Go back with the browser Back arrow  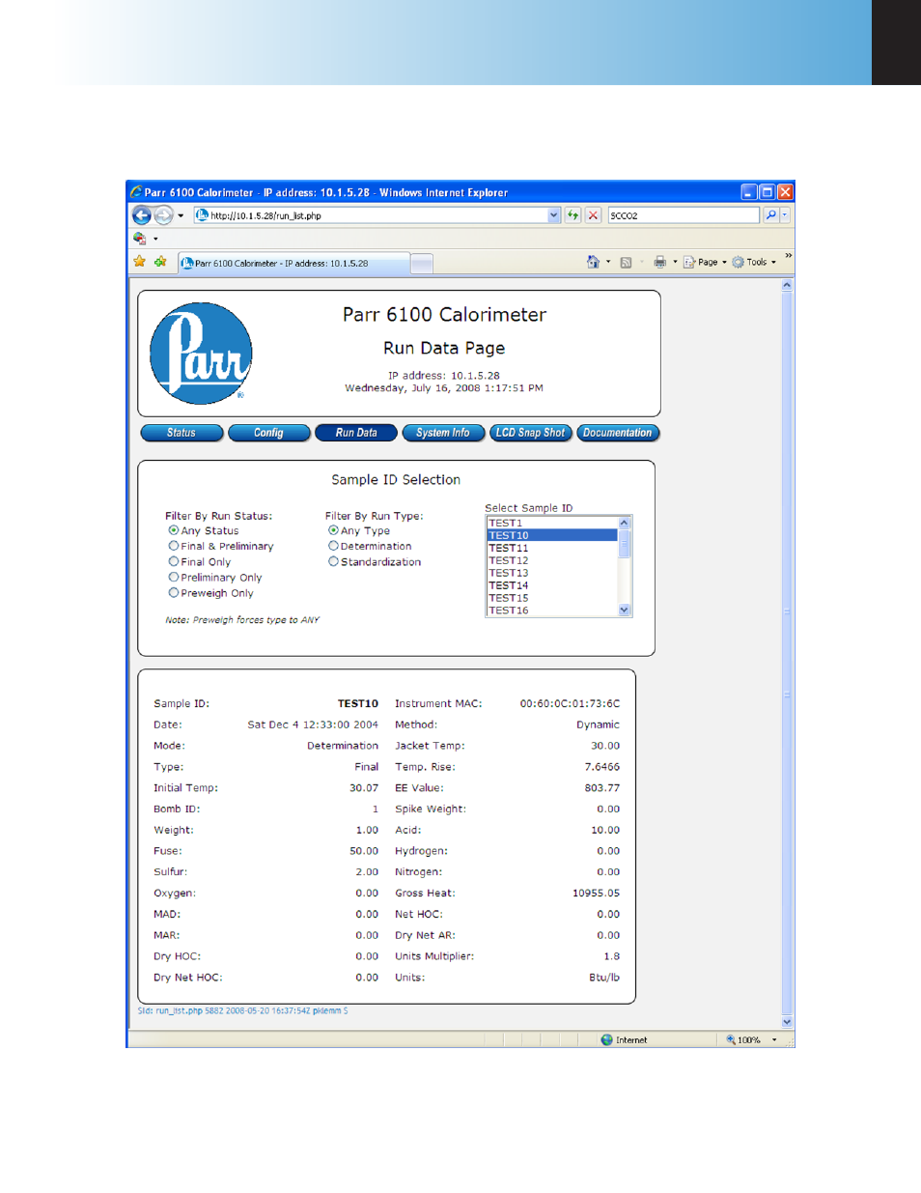(x=142, y=215)
